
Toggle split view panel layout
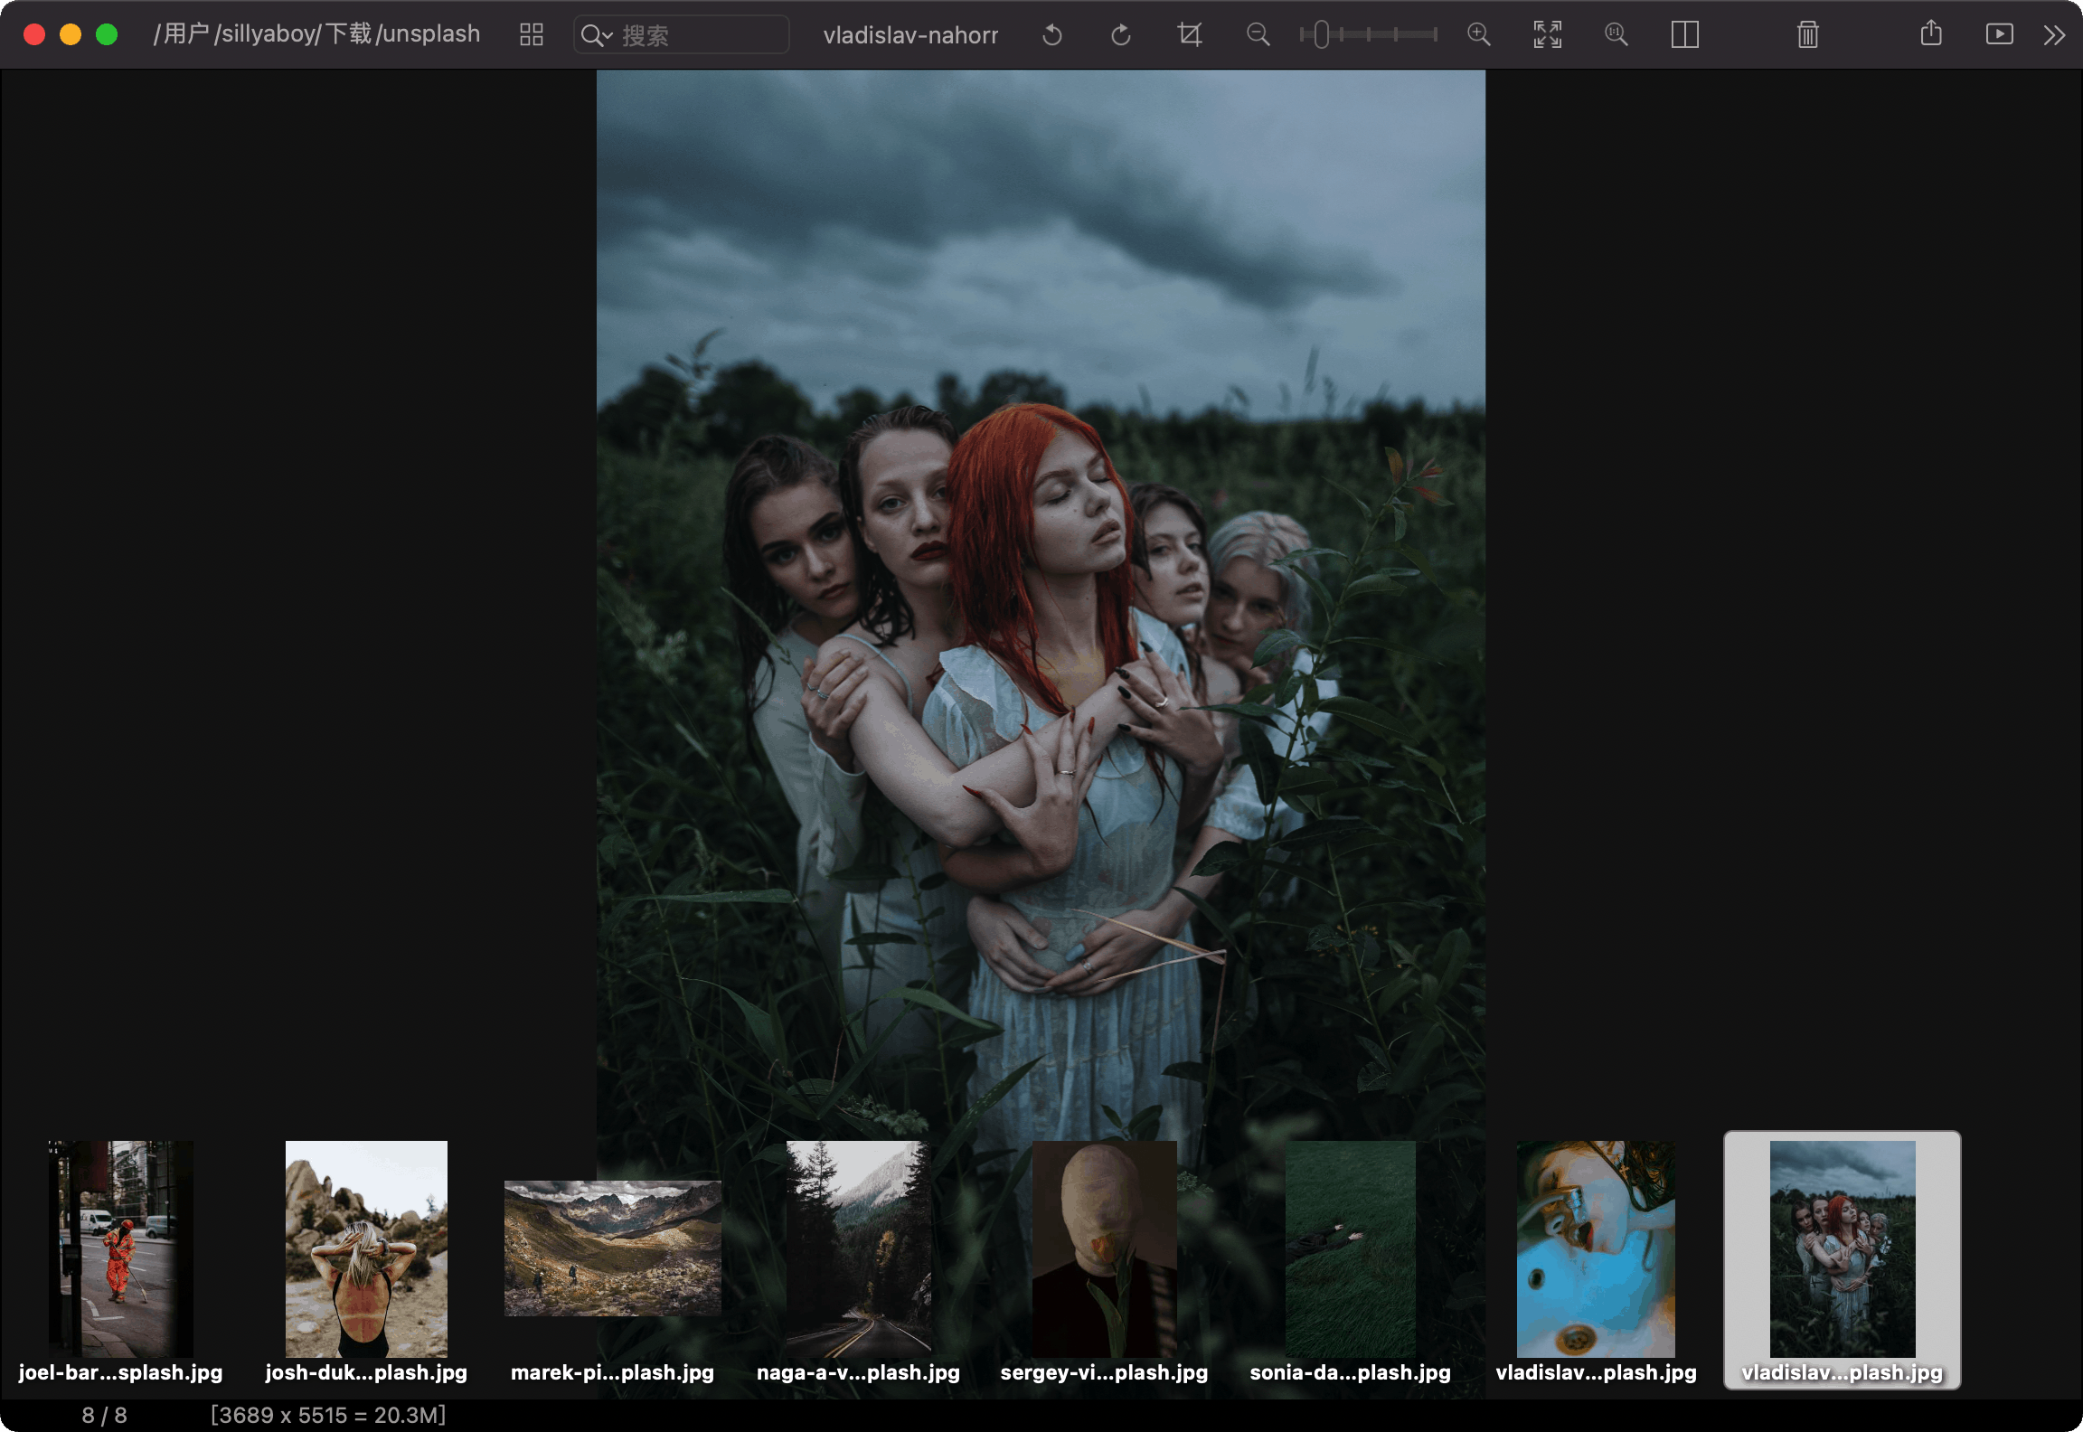tap(1684, 35)
